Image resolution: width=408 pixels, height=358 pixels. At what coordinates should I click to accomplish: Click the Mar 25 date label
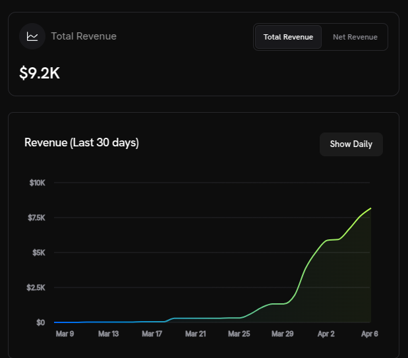(239, 334)
